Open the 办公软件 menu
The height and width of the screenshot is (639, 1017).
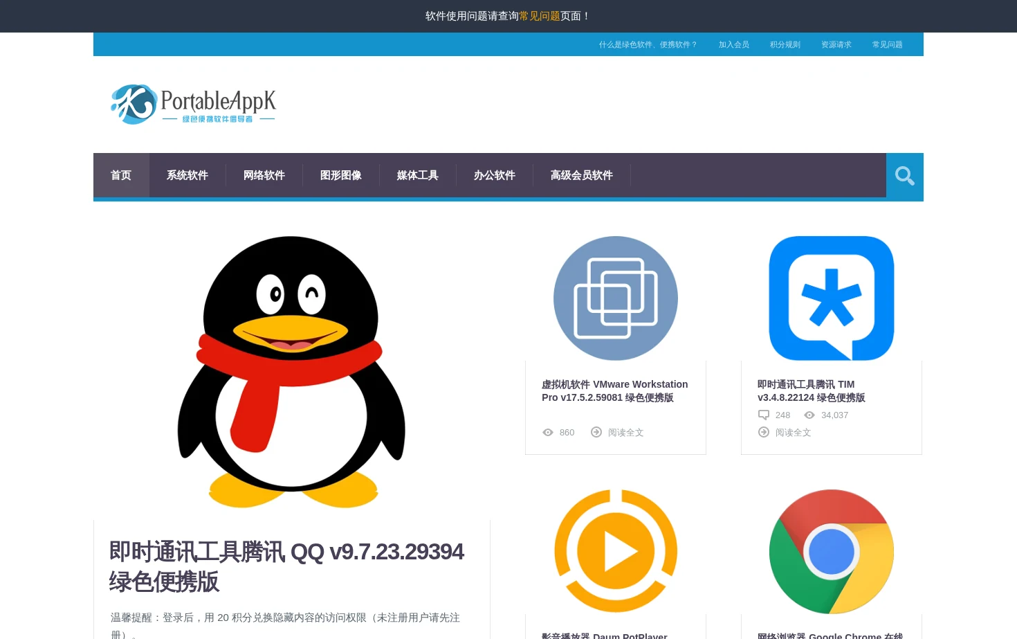[x=495, y=175]
